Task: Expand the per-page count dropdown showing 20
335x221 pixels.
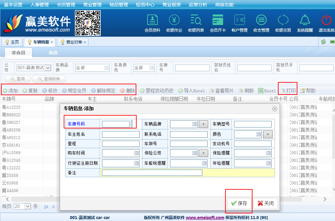Action: pyautogui.click(x=27, y=206)
